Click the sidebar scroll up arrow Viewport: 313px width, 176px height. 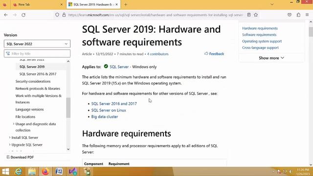click(68, 61)
